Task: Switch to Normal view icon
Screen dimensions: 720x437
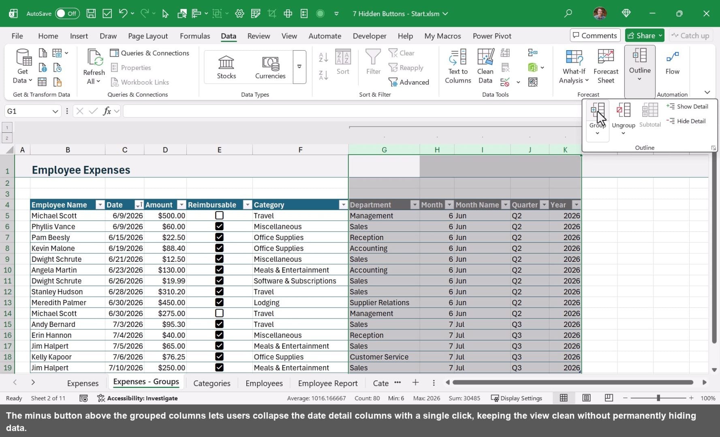Action: click(564, 398)
